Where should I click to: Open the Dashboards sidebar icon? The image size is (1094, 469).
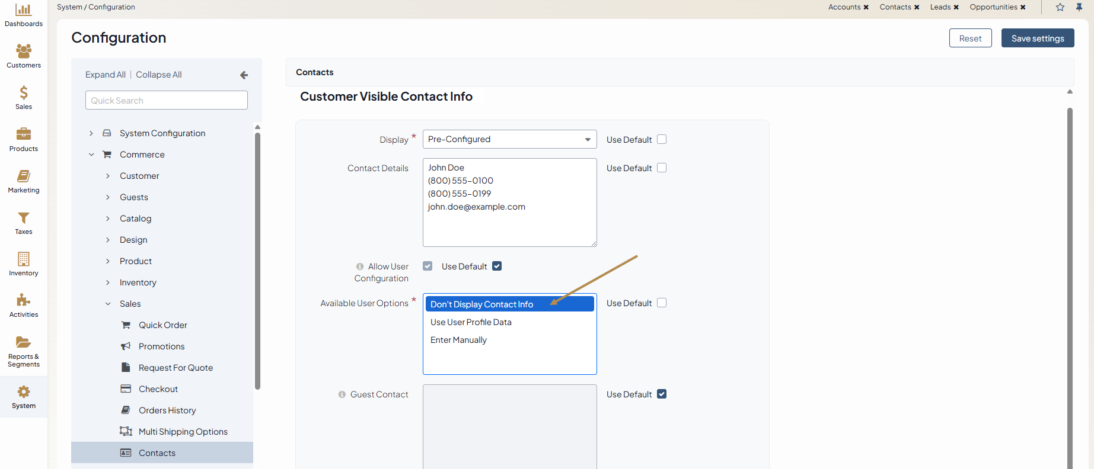pos(24,11)
